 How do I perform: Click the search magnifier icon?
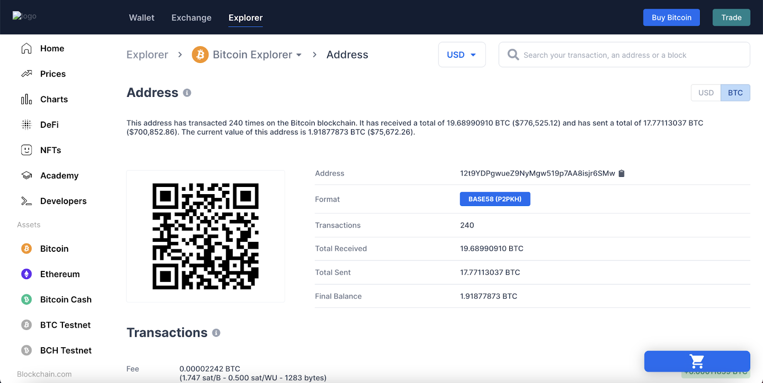(513, 54)
